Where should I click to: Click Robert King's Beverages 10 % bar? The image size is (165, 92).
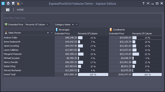pos(93,66)
